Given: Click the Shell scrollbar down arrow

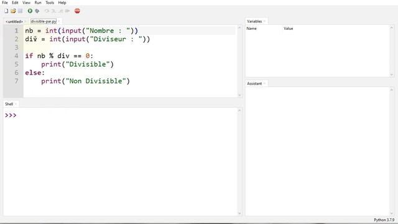Looking at the screenshot, I should [239, 213].
